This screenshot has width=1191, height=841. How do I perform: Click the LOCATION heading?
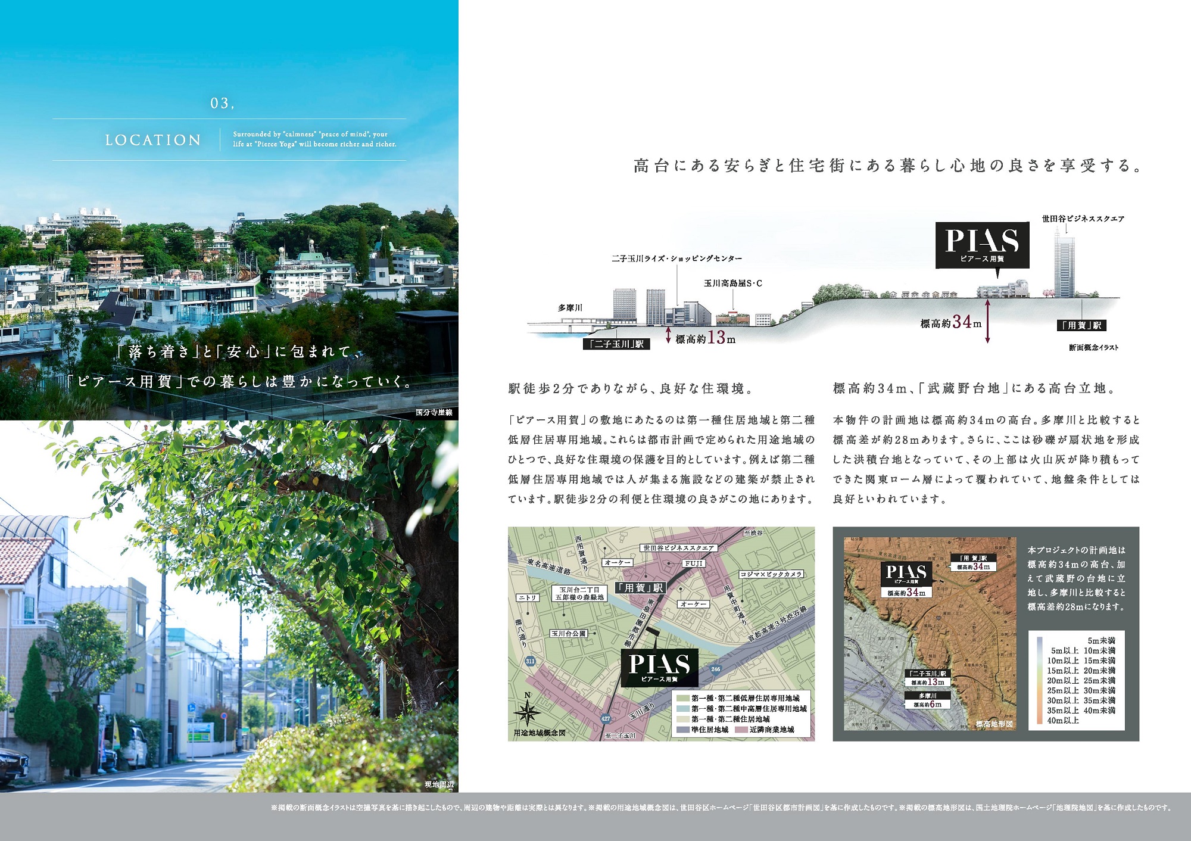[x=153, y=140]
